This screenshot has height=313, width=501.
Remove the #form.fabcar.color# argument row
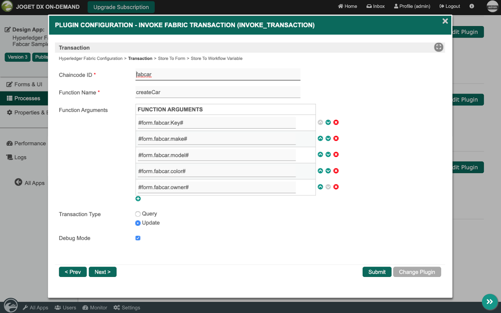(x=336, y=171)
